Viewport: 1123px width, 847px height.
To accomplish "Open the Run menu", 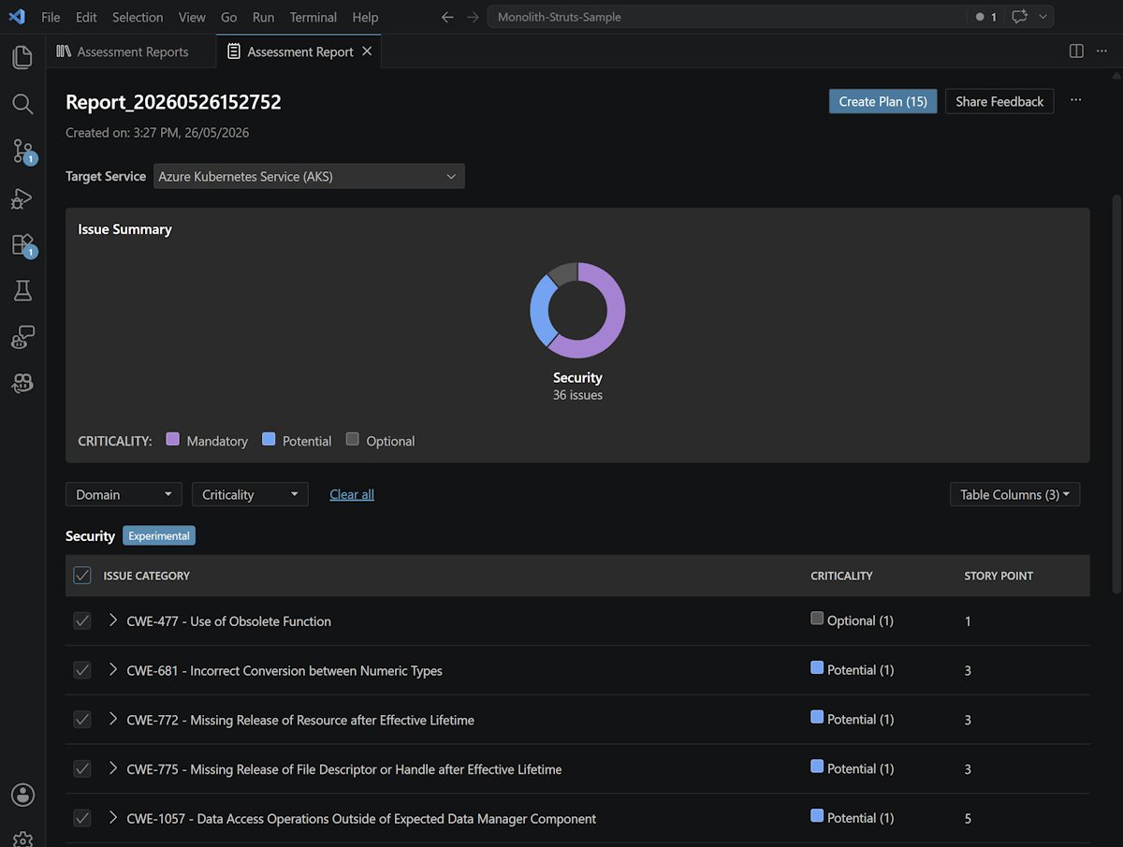I will coord(264,17).
